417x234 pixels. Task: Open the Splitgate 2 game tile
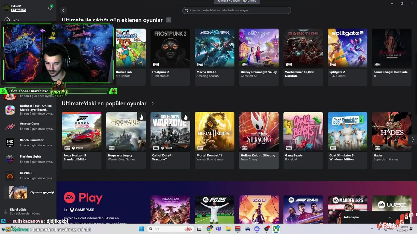click(x=347, y=57)
